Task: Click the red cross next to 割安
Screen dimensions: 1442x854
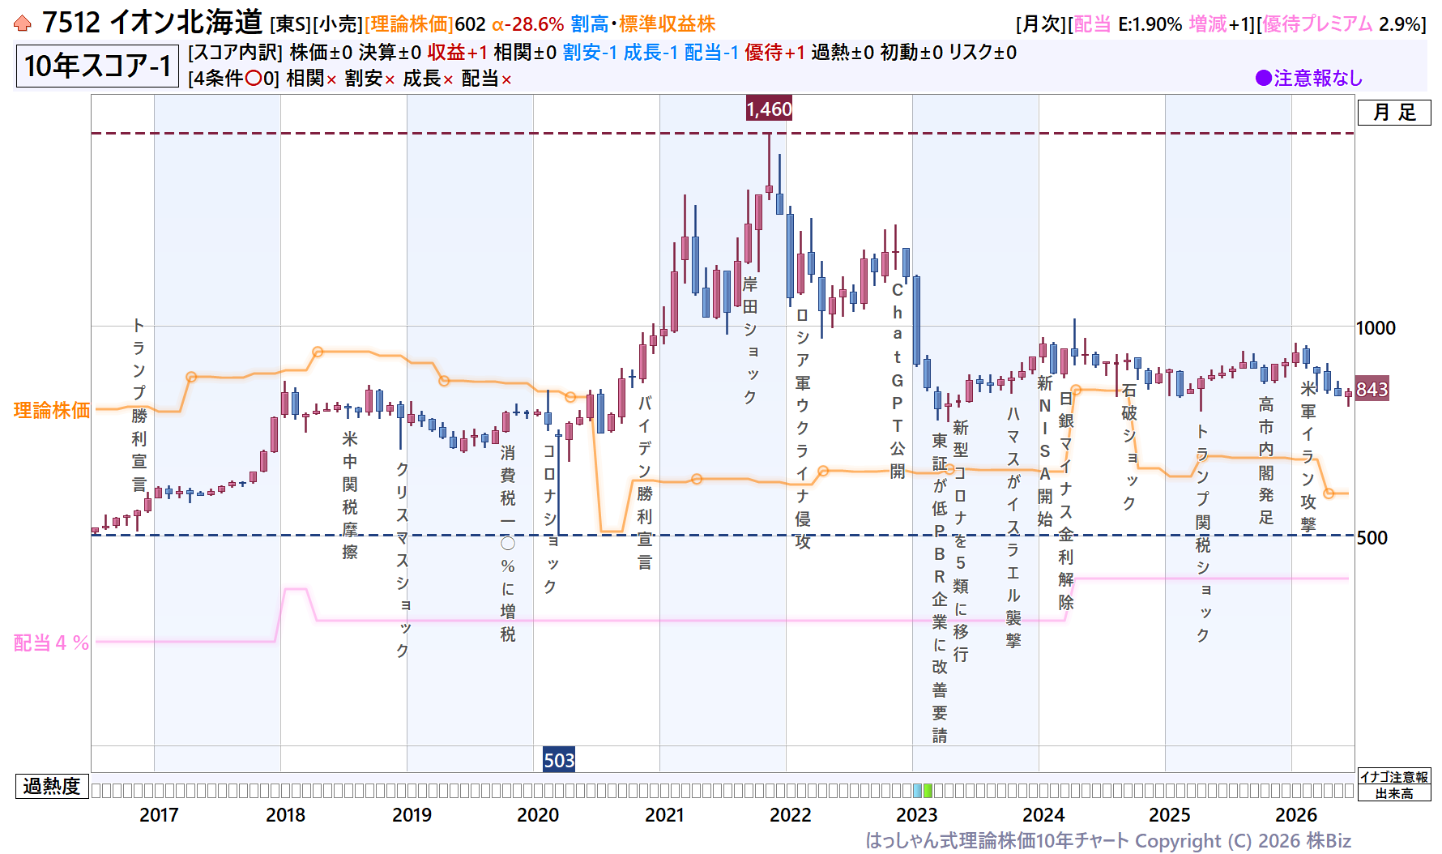Action: 390,79
